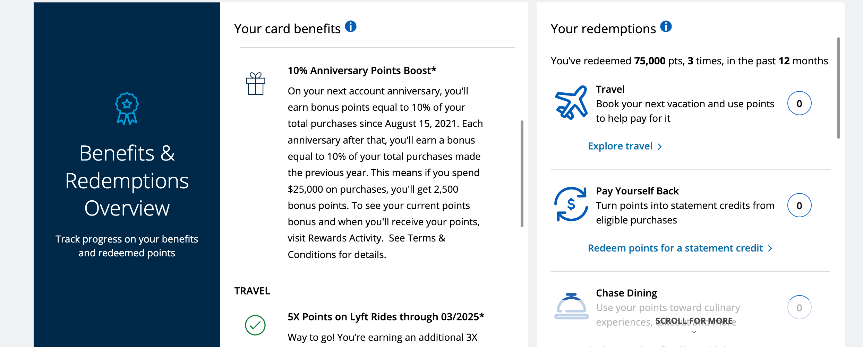This screenshot has height=347, width=863.
Task: Expand the statement credit redemption chevron
Action: click(x=770, y=248)
